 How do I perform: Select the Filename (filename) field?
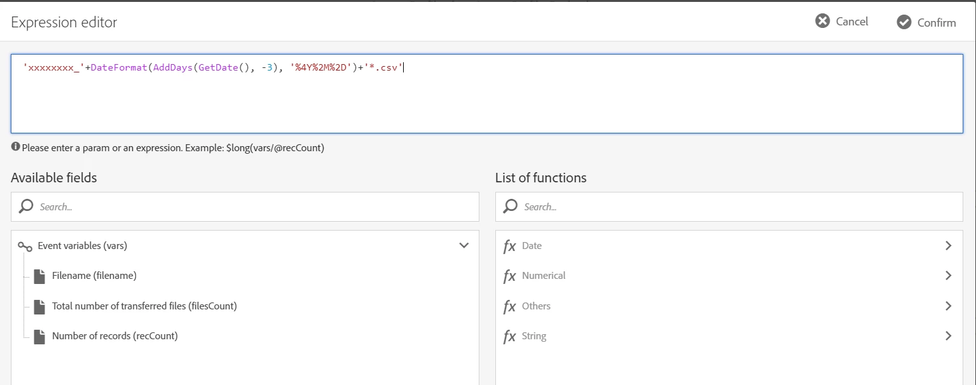(x=94, y=276)
